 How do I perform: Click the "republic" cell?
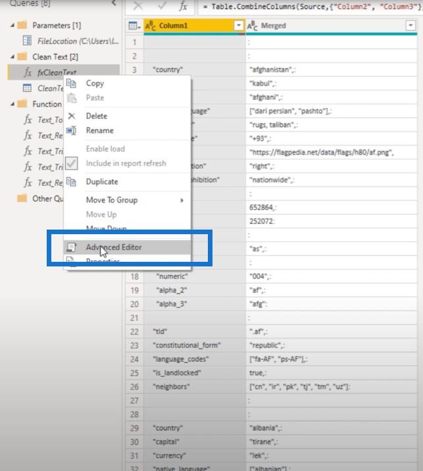[x=332, y=345]
